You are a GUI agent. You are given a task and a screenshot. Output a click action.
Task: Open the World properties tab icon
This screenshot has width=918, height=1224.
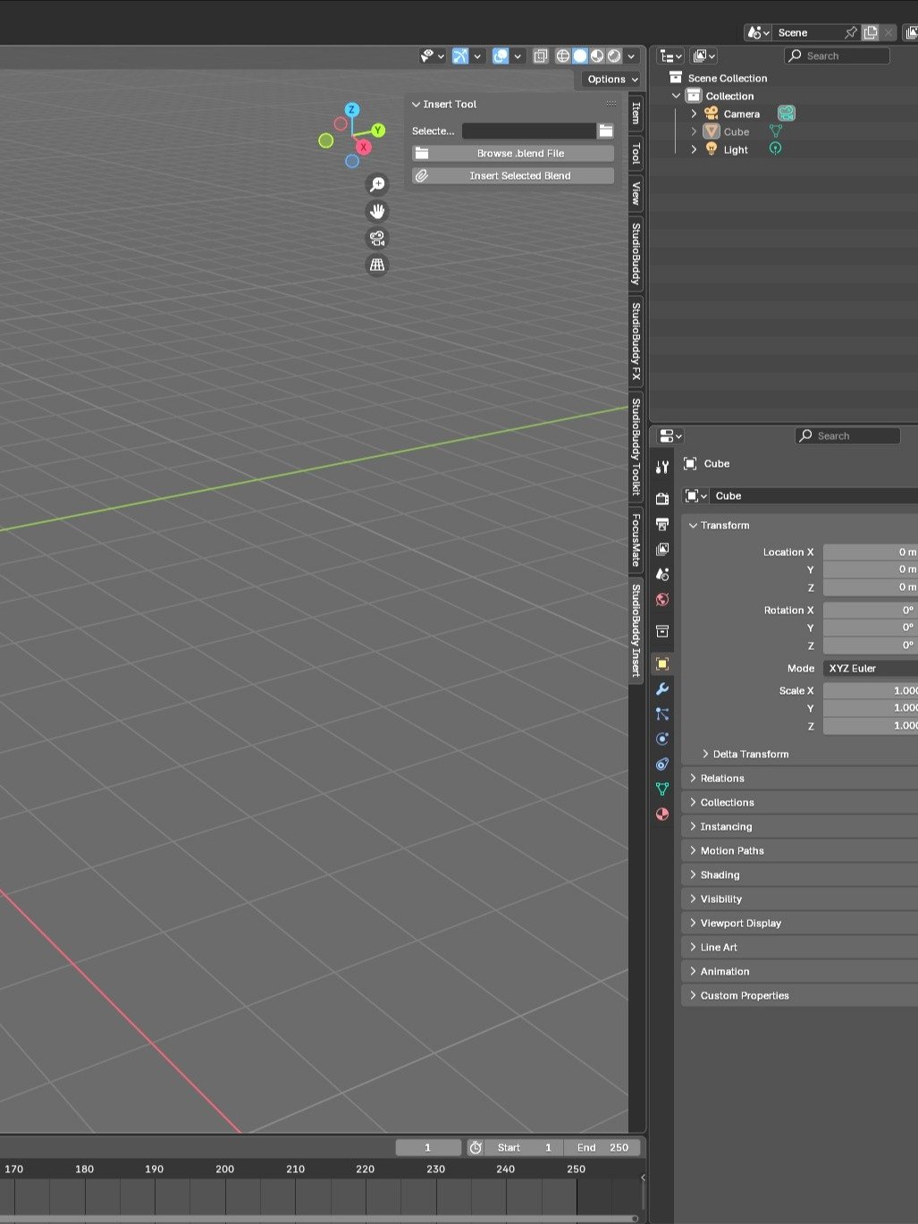[662, 599]
